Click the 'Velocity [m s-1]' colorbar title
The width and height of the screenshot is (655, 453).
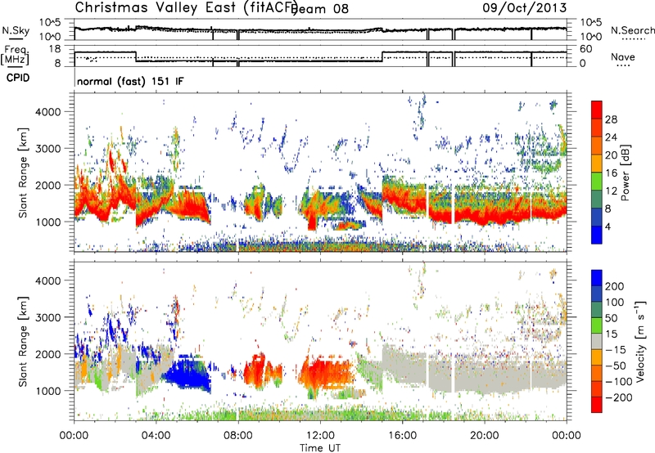click(x=640, y=341)
